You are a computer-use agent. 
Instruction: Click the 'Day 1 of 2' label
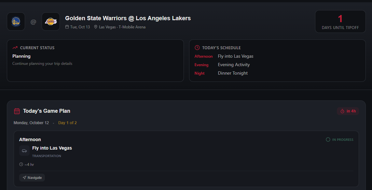pos(67,123)
